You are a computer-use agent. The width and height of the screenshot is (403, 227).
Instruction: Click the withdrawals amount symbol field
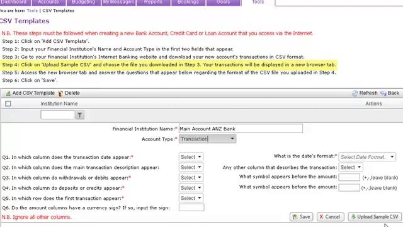(x=349, y=177)
